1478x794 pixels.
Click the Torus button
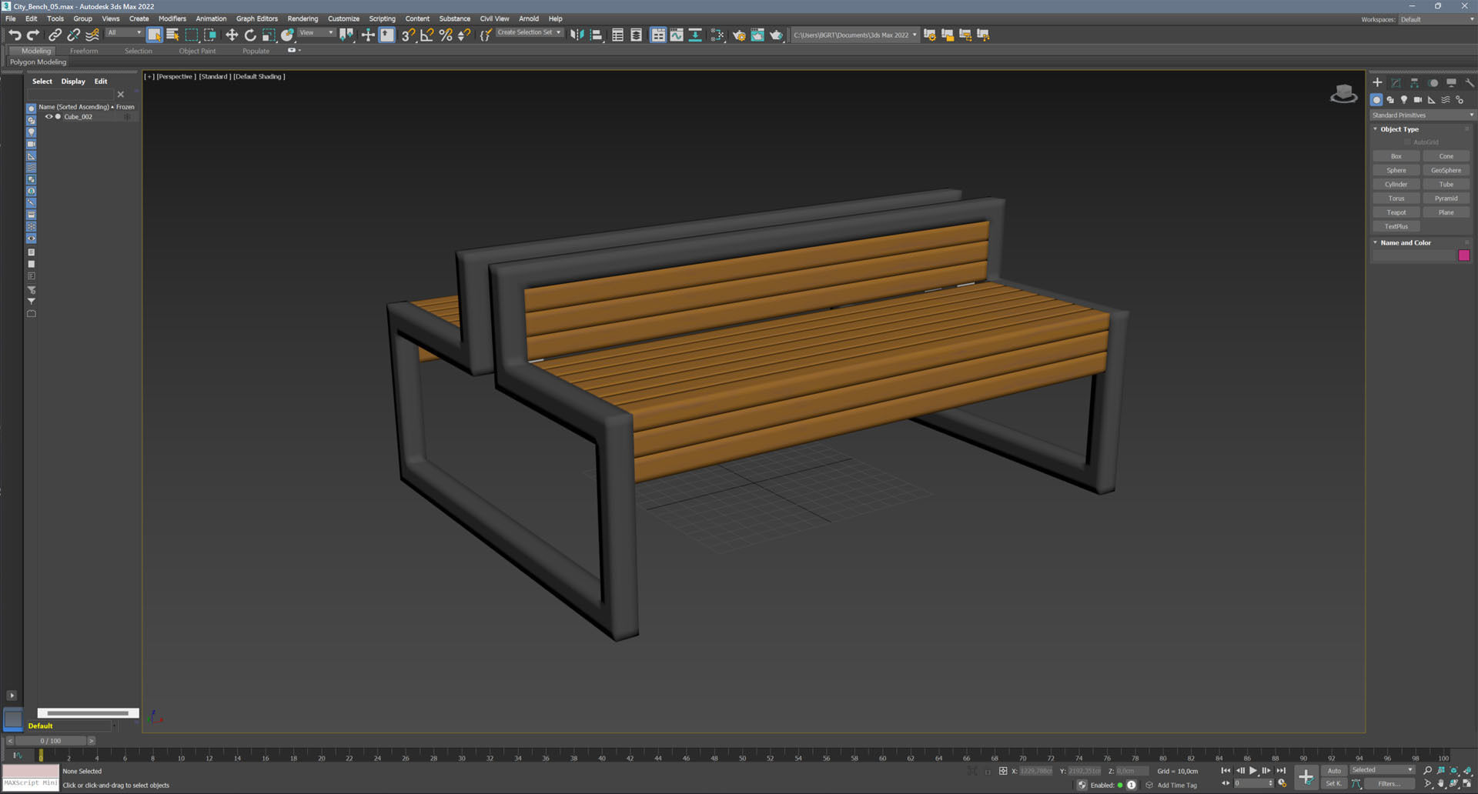click(1396, 198)
